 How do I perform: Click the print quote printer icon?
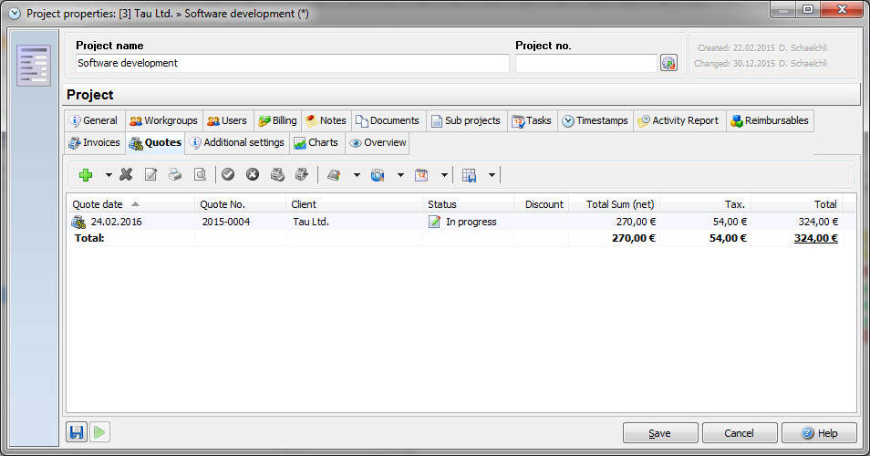(175, 175)
